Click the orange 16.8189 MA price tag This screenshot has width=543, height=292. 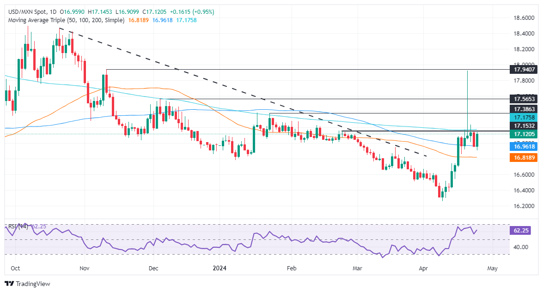524,158
